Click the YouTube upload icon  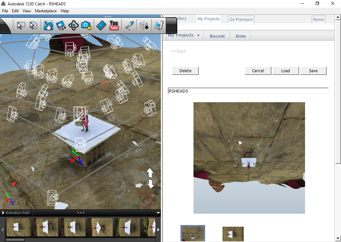click(x=114, y=25)
